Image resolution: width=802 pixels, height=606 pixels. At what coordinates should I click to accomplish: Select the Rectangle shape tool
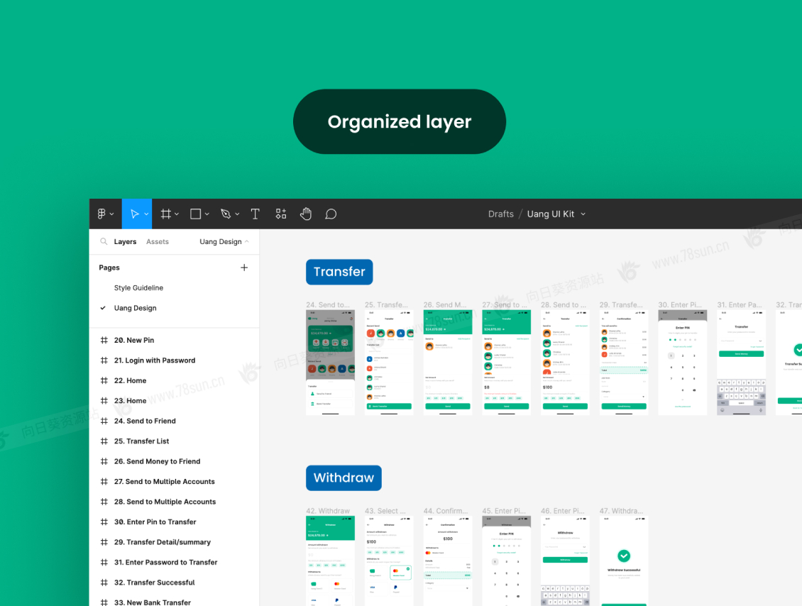click(x=196, y=214)
